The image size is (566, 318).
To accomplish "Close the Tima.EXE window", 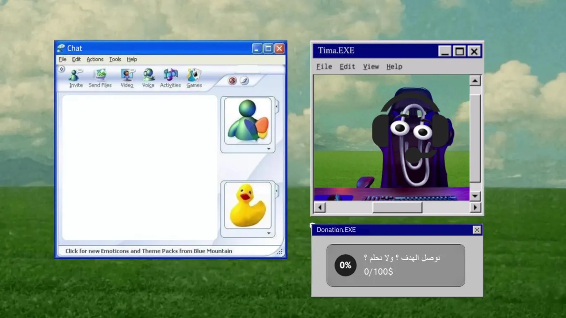I will [x=474, y=51].
